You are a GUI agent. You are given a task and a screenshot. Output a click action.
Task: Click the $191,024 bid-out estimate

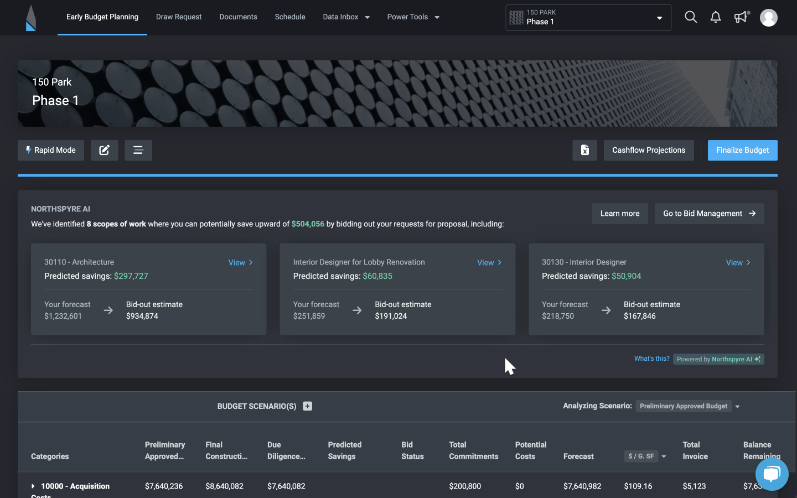[x=391, y=316]
